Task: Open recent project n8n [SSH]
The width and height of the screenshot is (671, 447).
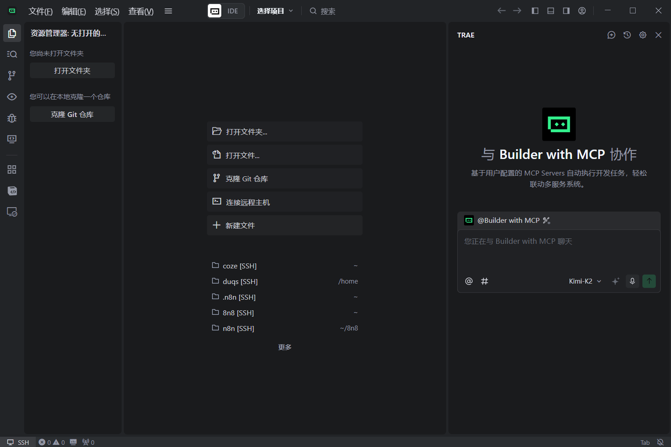Action: click(x=285, y=328)
